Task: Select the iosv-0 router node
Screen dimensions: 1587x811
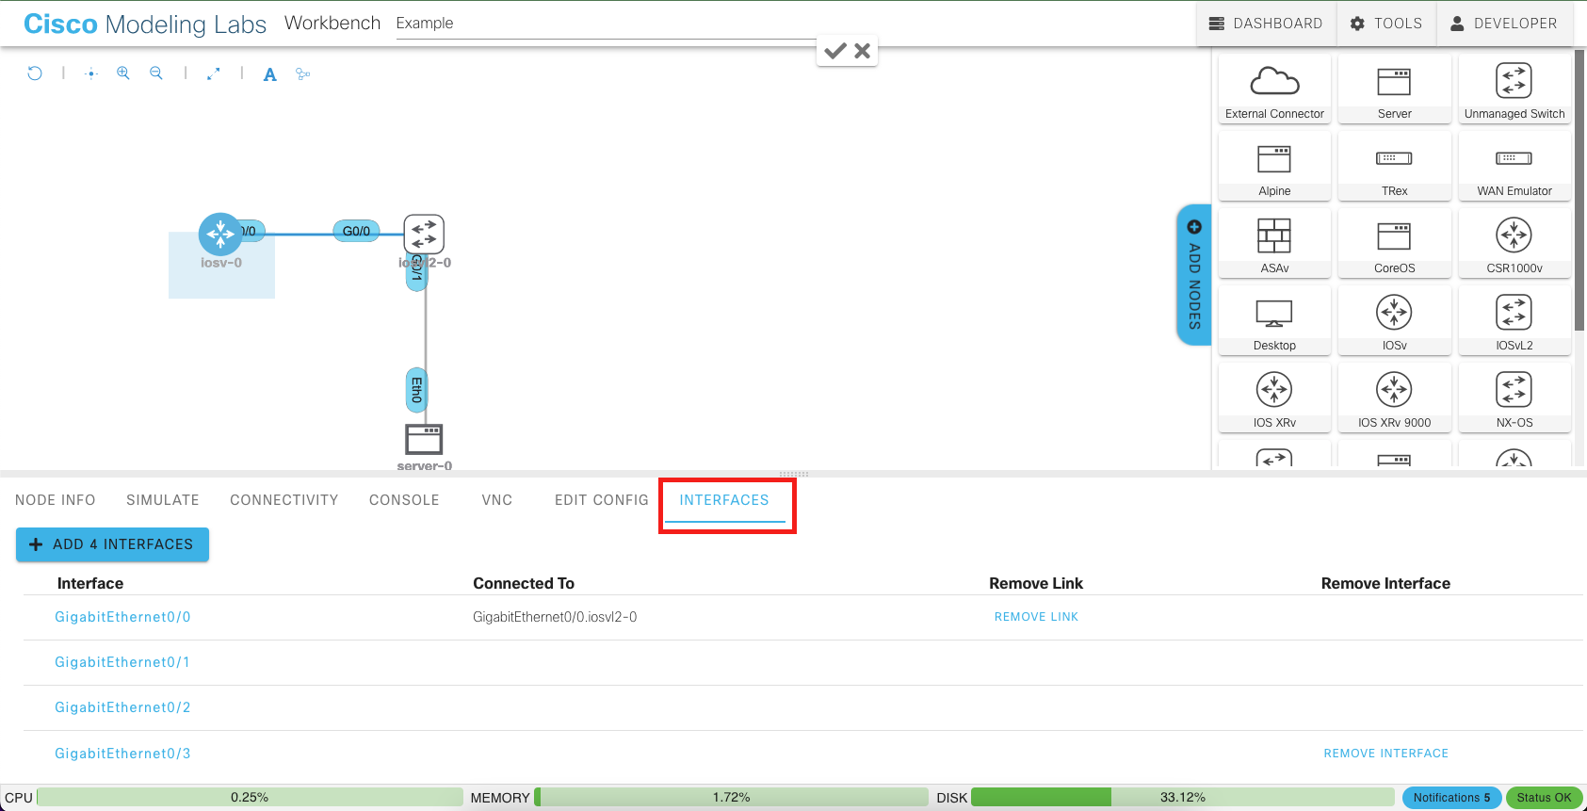Action: 220,234
